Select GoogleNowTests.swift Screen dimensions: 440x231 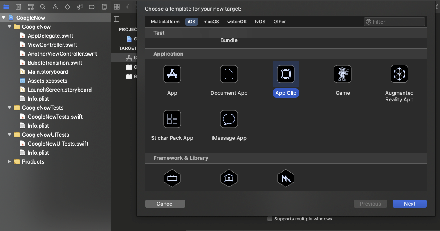tap(55, 117)
